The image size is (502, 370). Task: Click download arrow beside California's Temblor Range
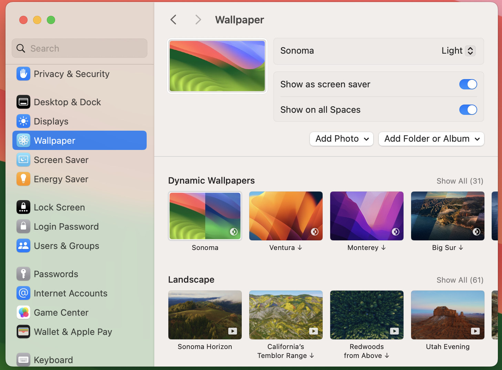[312, 356]
